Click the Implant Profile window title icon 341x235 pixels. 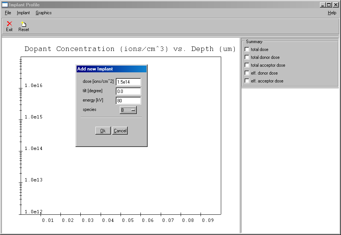point(5,5)
